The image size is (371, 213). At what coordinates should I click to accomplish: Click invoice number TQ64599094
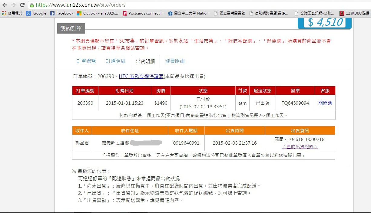(295, 103)
